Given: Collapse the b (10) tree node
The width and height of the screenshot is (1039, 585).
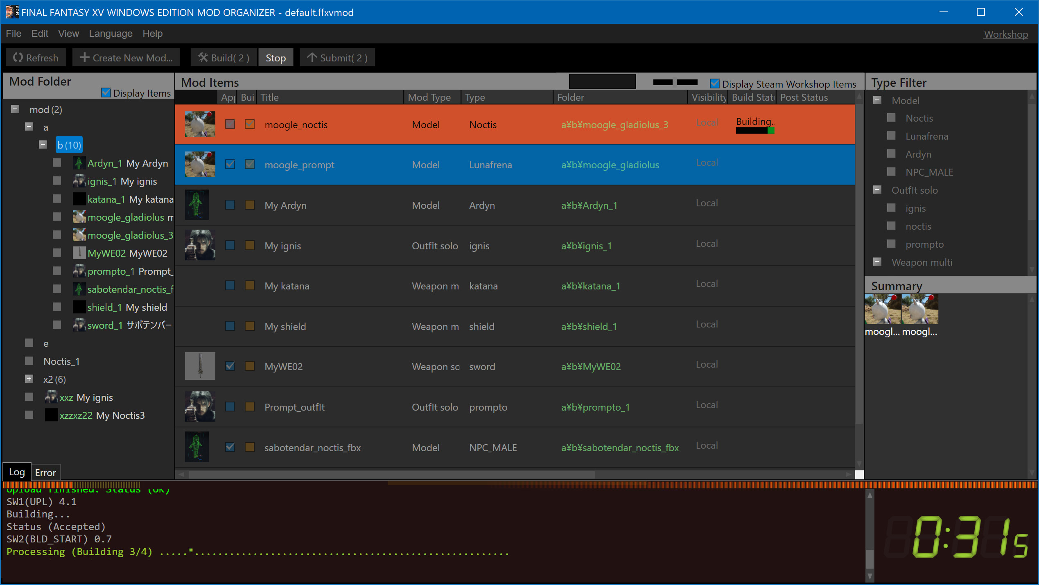Looking at the screenshot, I should tap(43, 145).
